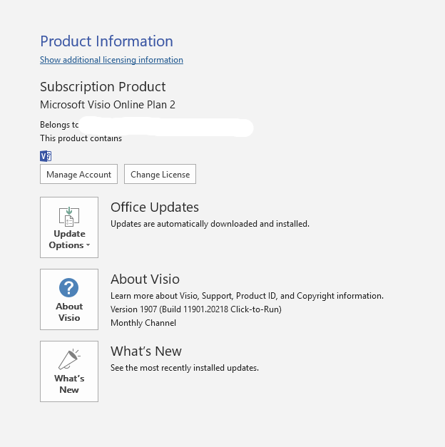Select 'Learn more about Visio, Support' description
The image size is (445, 447).
tap(247, 296)
